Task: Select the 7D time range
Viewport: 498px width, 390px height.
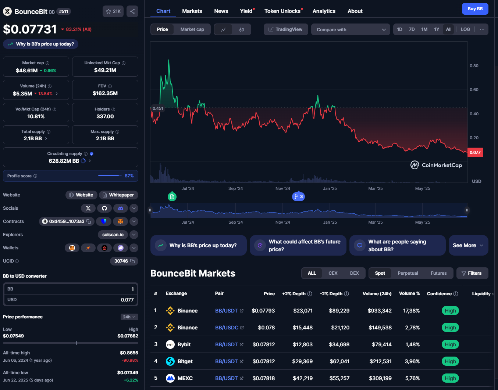Action: pyautogui.click(x=412, y=29)
